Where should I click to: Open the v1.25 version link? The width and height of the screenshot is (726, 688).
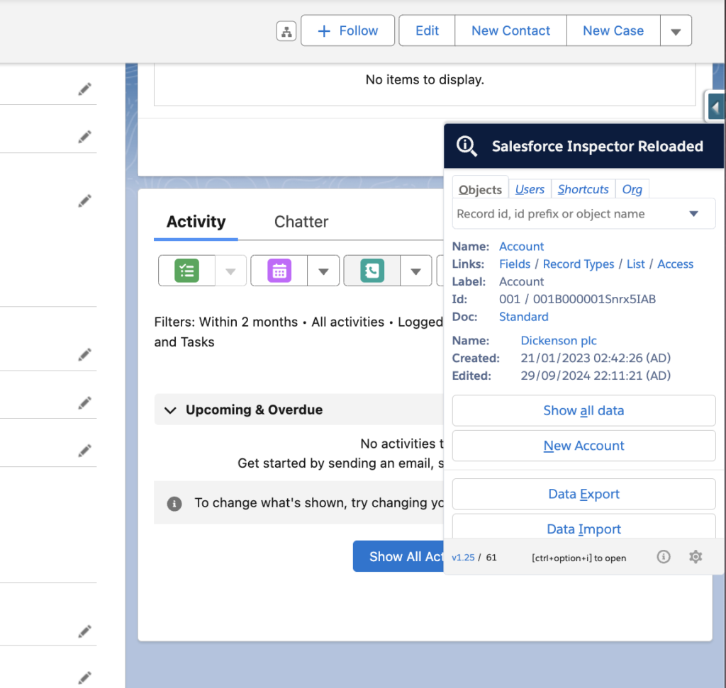click(463, 558)
